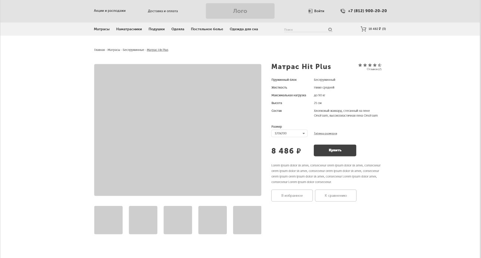This screenshot has height=258, width=481.
Task: Click the login door icon
Action: [310, 11]
